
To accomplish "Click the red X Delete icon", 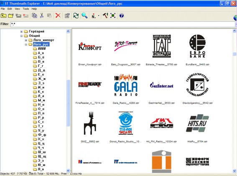I will click(58, 15).
